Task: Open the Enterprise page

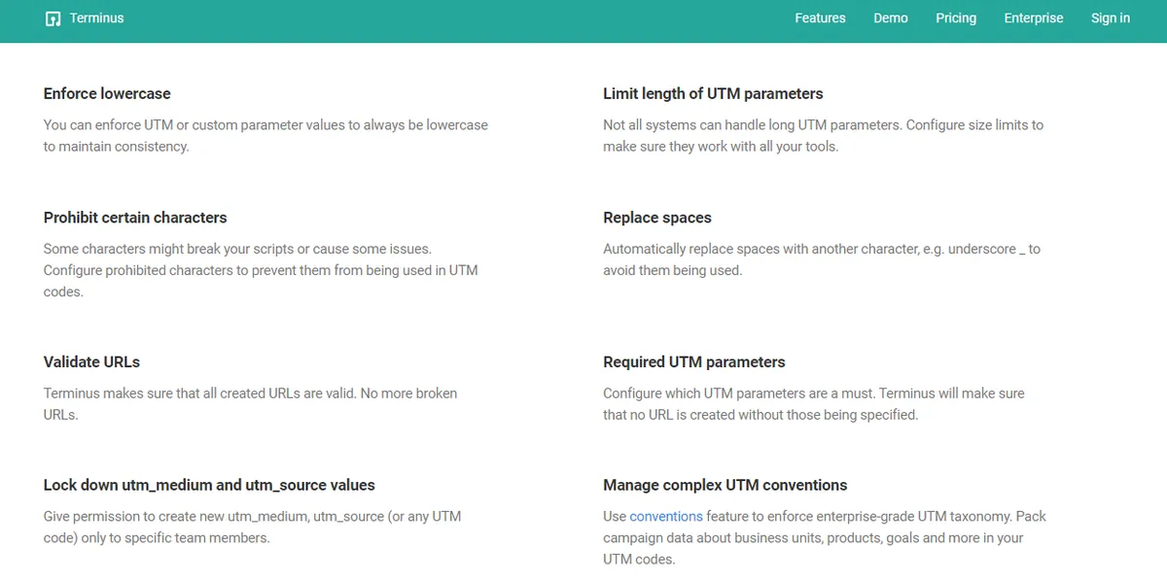Action: [x=1034, y=17]
